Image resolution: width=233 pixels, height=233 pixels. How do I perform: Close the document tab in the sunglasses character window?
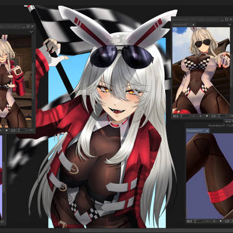(x=194, y=25)
